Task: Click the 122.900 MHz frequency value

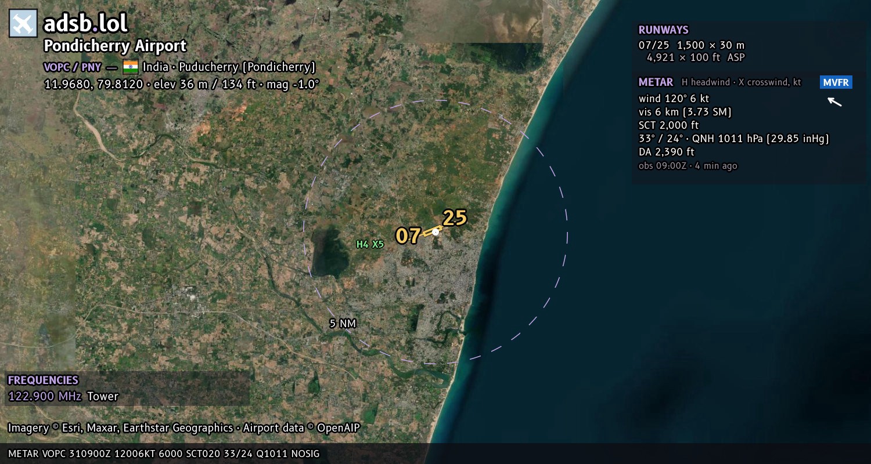Action: (x=45, y=397)
